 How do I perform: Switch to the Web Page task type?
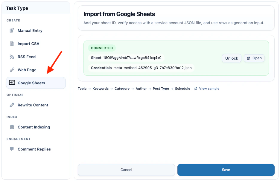point(36,70)
